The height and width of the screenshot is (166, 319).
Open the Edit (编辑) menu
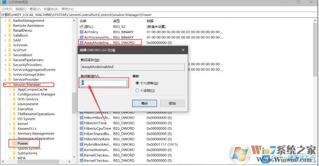click(x=21, y=9)
